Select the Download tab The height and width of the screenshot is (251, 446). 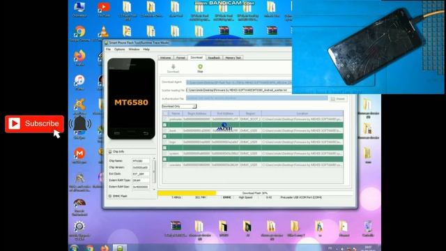click(x=197, y=57)
